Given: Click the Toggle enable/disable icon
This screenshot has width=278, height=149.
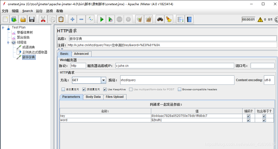Looking at the screenshot, I should coord(90,19).
